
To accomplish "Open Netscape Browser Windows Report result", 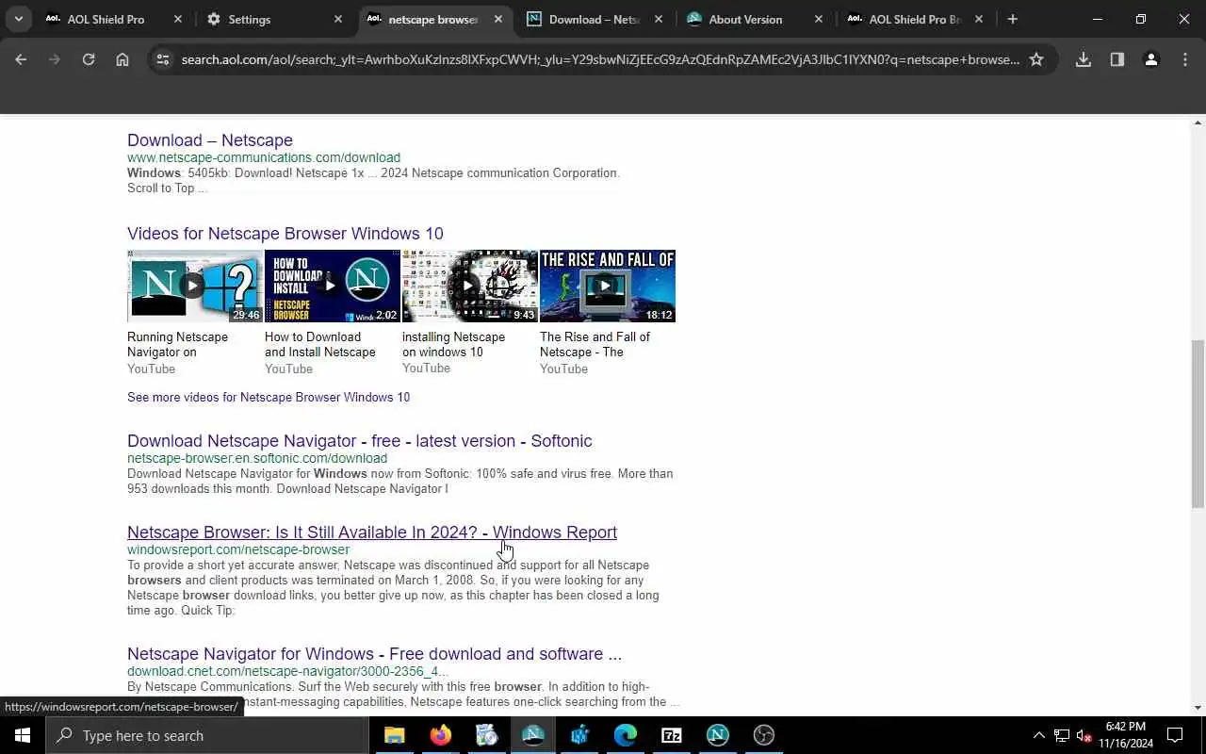I will 372,533.
